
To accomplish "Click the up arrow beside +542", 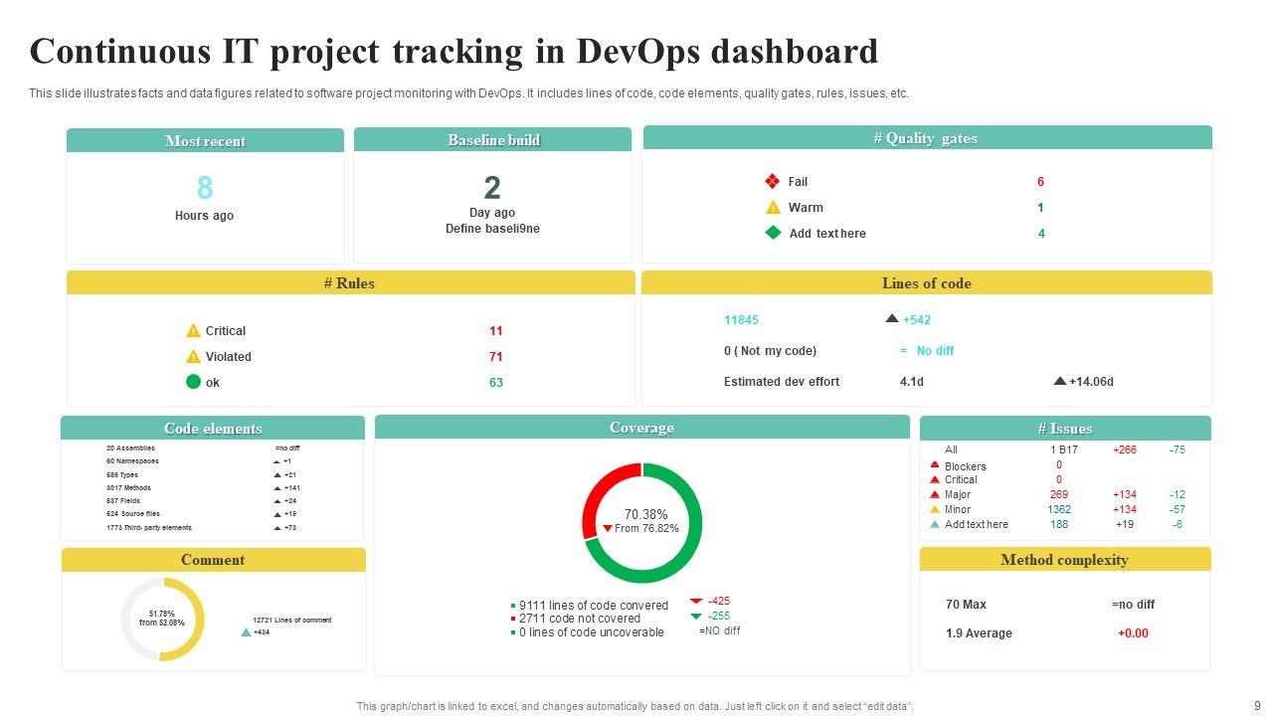I will [x=892, y=319].
